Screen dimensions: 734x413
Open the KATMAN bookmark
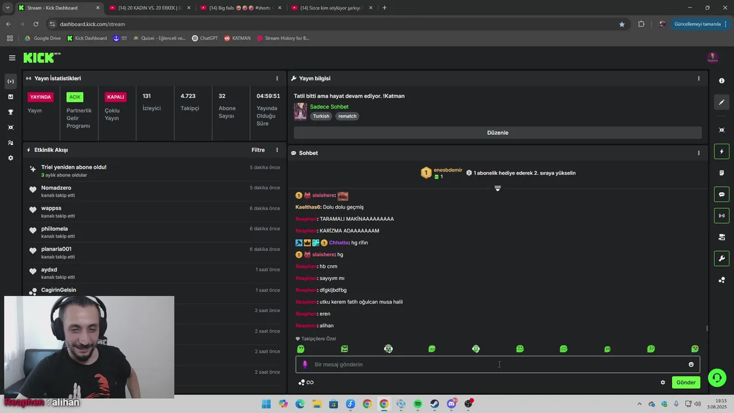[x=237, y=38]
